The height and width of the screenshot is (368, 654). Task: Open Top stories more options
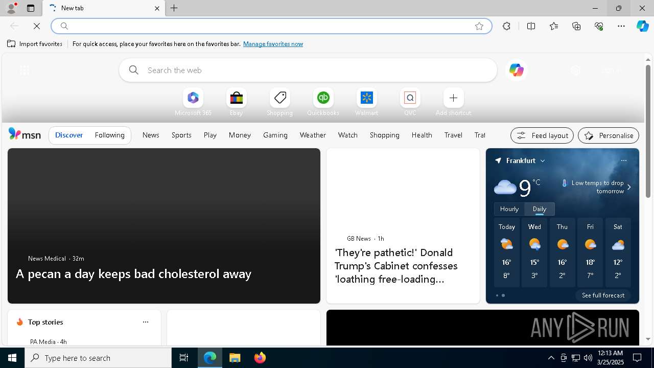(146, 322)
